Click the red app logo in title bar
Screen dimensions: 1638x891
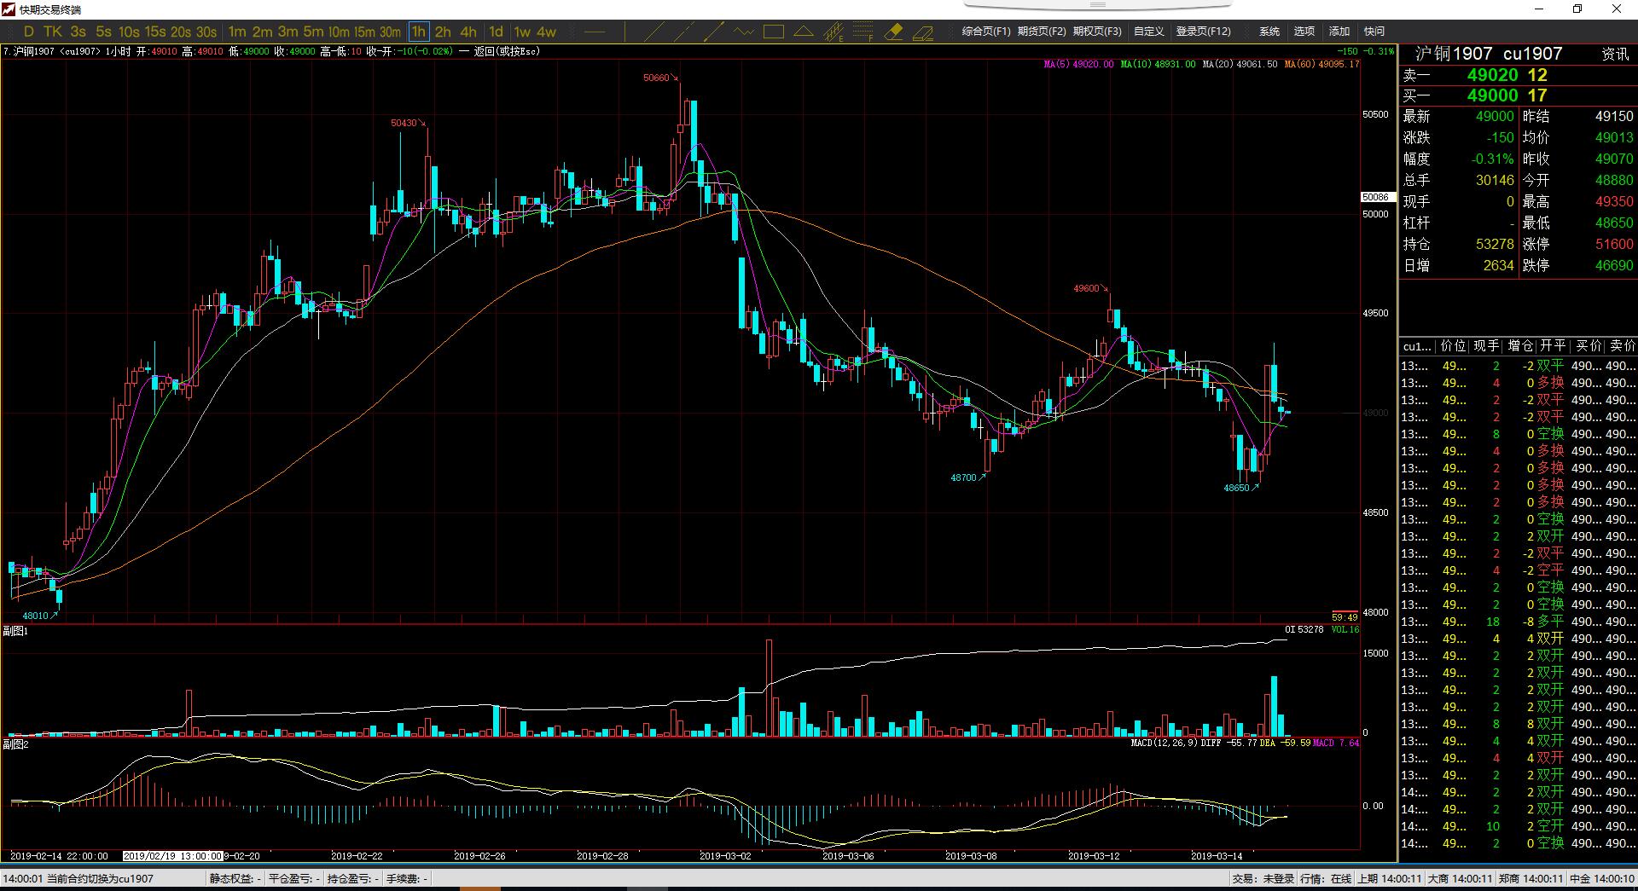click(9, 9)
